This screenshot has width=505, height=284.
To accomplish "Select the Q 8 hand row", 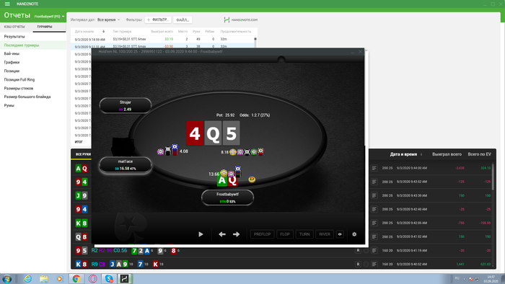I will pyautogui.click(x=82, y=237).
